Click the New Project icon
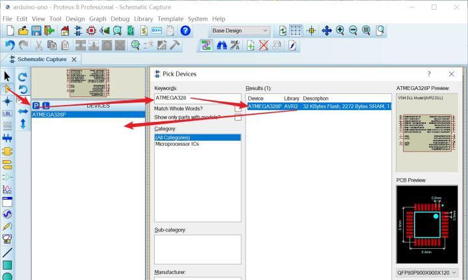The height and width of the screenshot is (280, 468). coord(10,30)
